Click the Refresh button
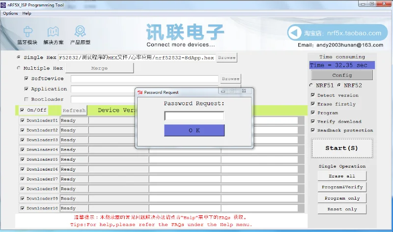Screen dimensions: 393x232 [x=74, y=111]
